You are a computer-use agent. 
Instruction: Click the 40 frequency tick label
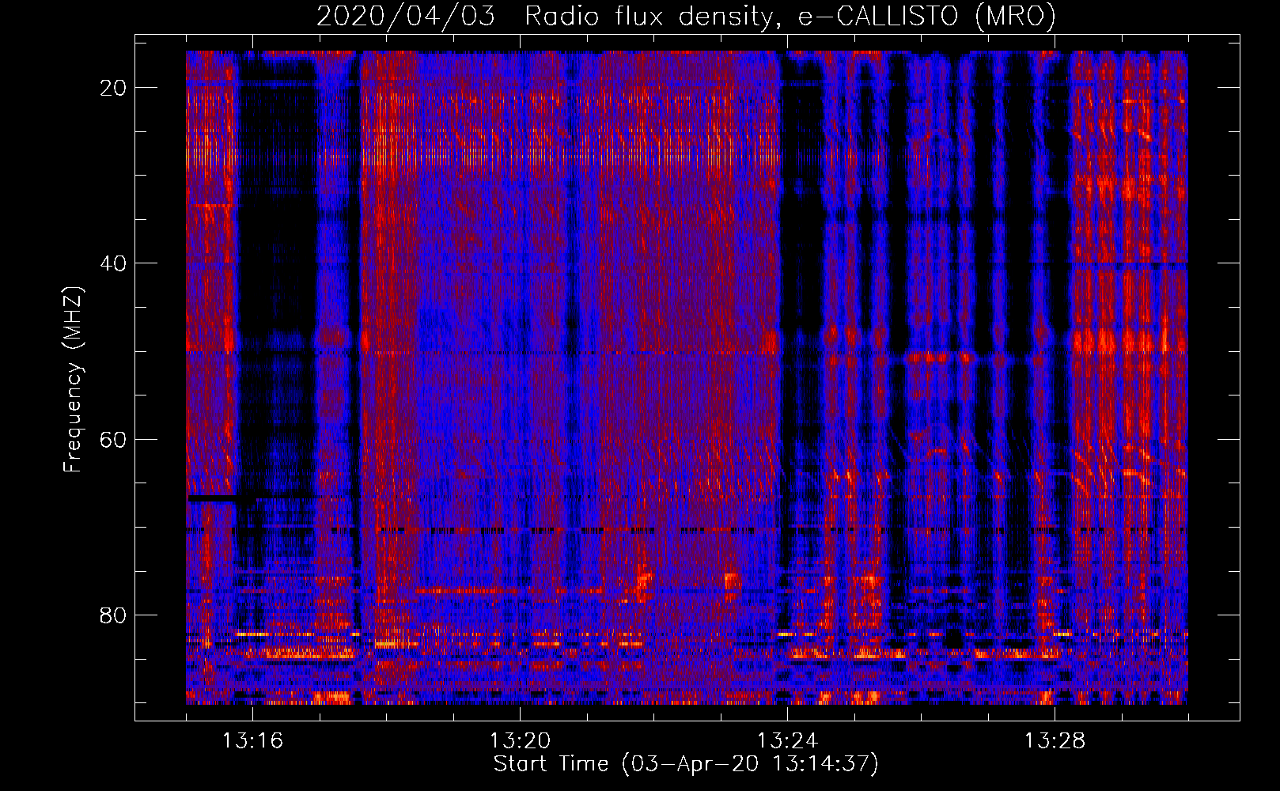click(x=113, y=263)
